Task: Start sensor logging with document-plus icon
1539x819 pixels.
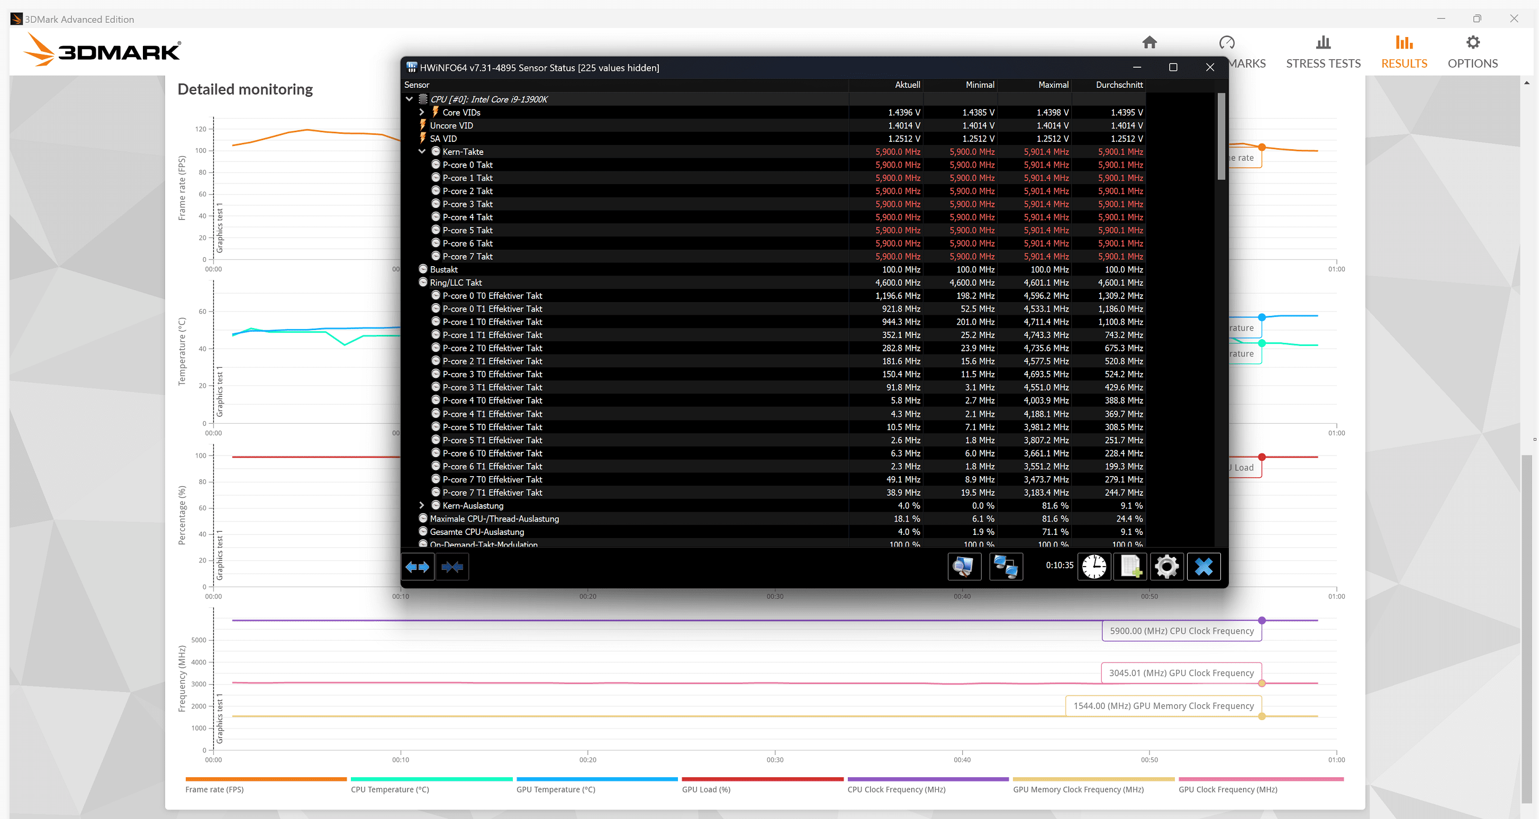Action: pyautogui.click(x=1130, y=566)
